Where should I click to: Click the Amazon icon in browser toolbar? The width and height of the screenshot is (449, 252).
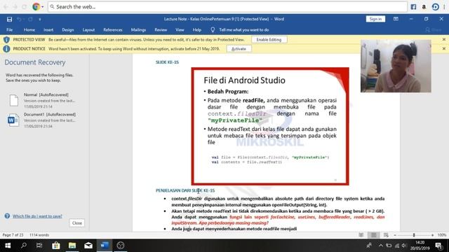pos(424,7)
